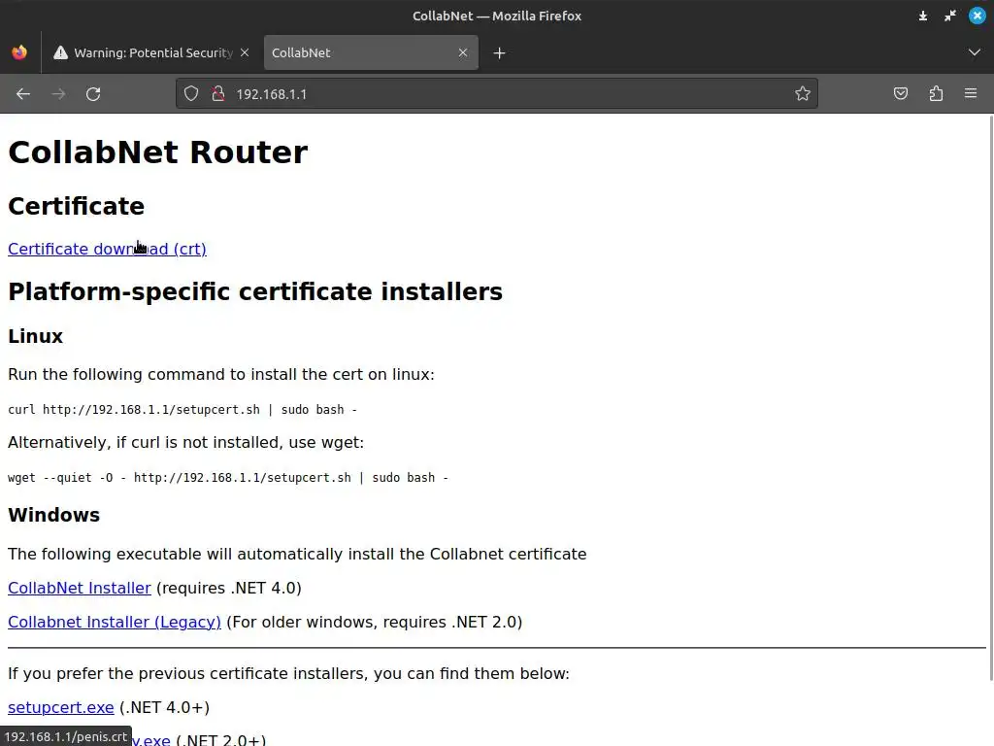Click the curl setupcert.sh command text

point(182,410)
